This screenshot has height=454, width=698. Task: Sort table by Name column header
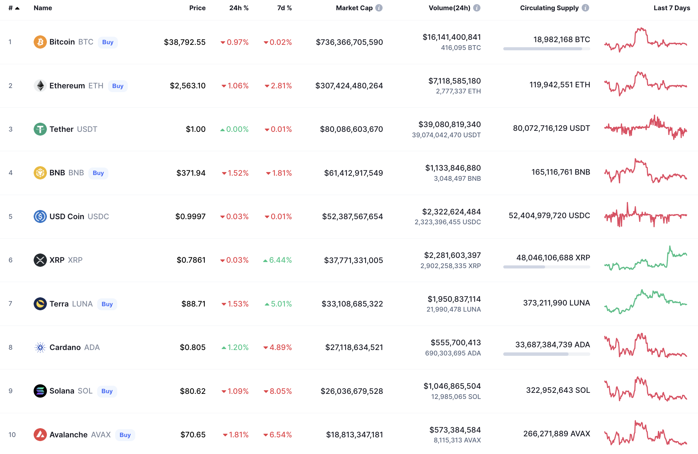[43, 8]
